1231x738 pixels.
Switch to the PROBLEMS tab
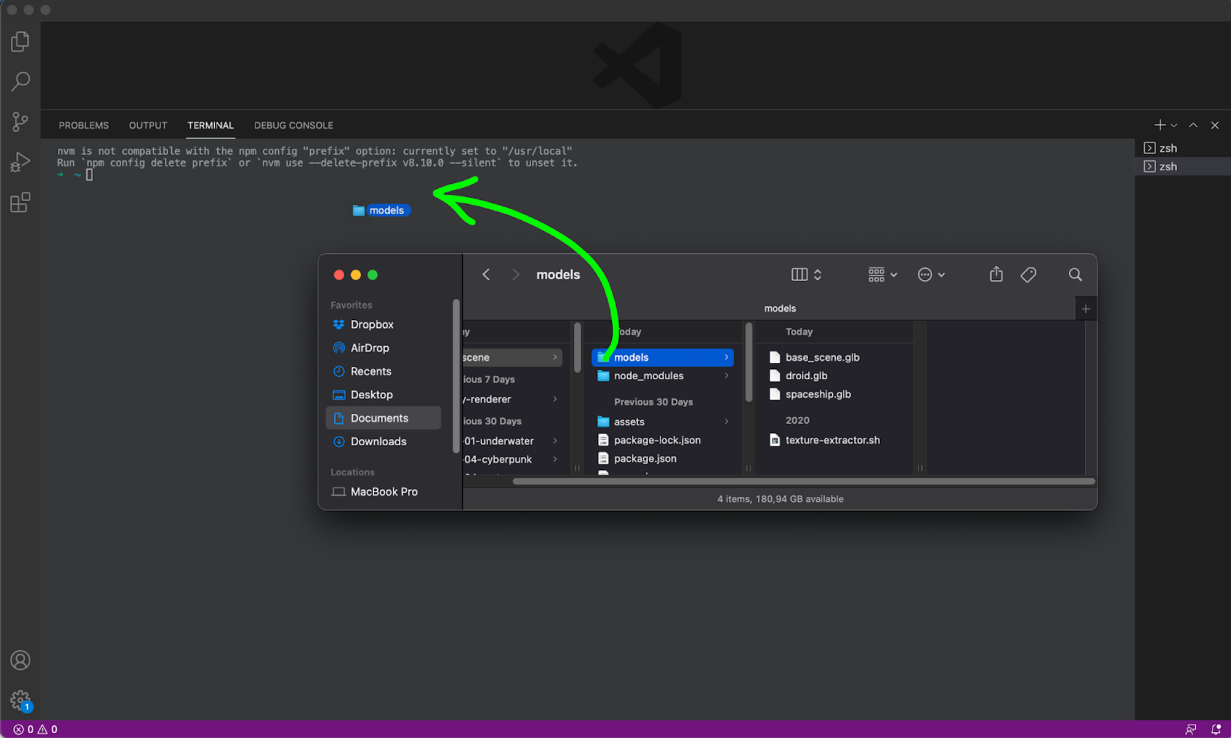point(84,125)
